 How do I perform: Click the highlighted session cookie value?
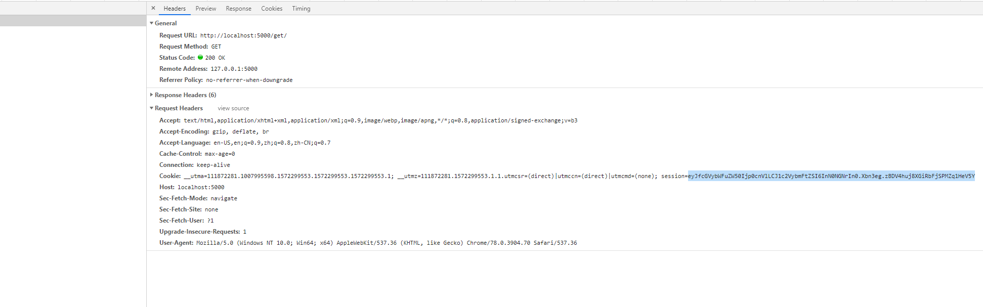[831, 176]
